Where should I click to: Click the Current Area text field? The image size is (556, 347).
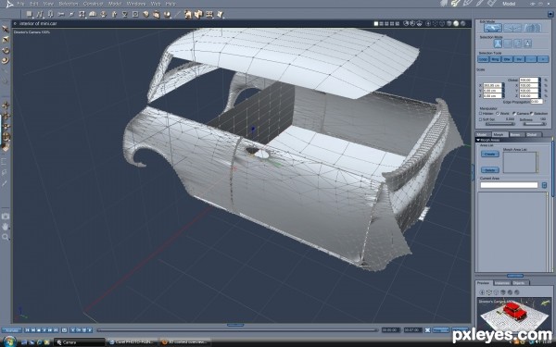tap(509, 185)
